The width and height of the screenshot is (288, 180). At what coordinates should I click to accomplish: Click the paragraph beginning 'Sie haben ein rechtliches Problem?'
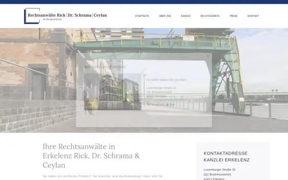pyautogui.click(x=103, y=178)
